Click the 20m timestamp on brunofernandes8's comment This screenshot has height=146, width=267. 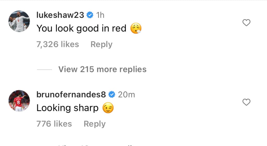point(126,95)
